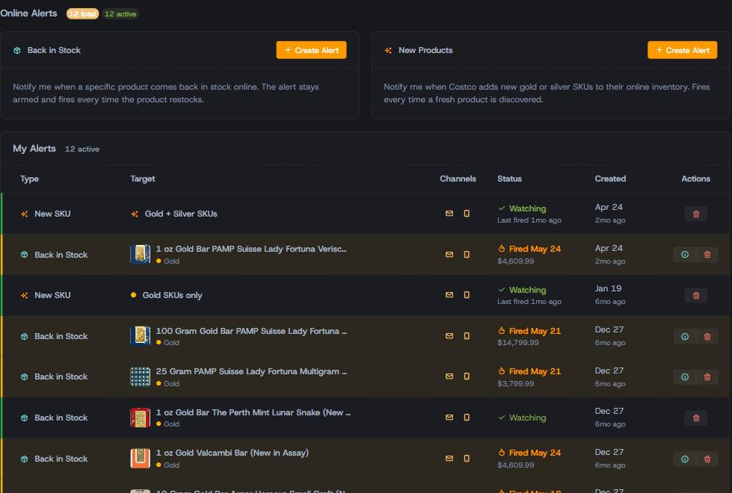Delete the 25 Gram Multigram alert

tap(707, 377)
